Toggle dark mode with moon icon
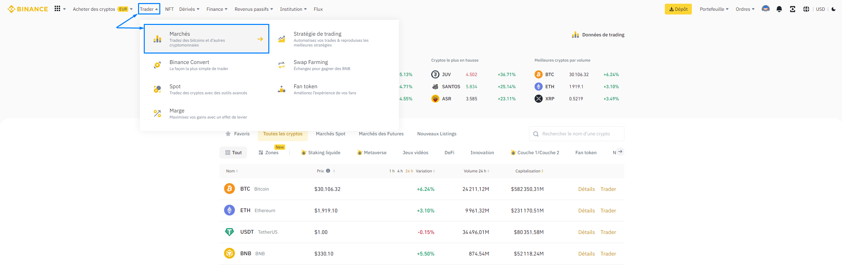The image size is (842, 267). point(834,9)
